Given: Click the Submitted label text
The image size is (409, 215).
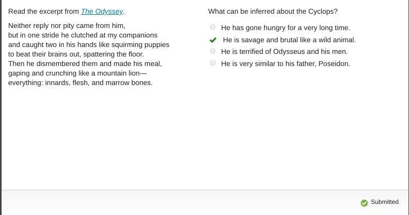Looking at the screenshot, I should click(384, 202).
